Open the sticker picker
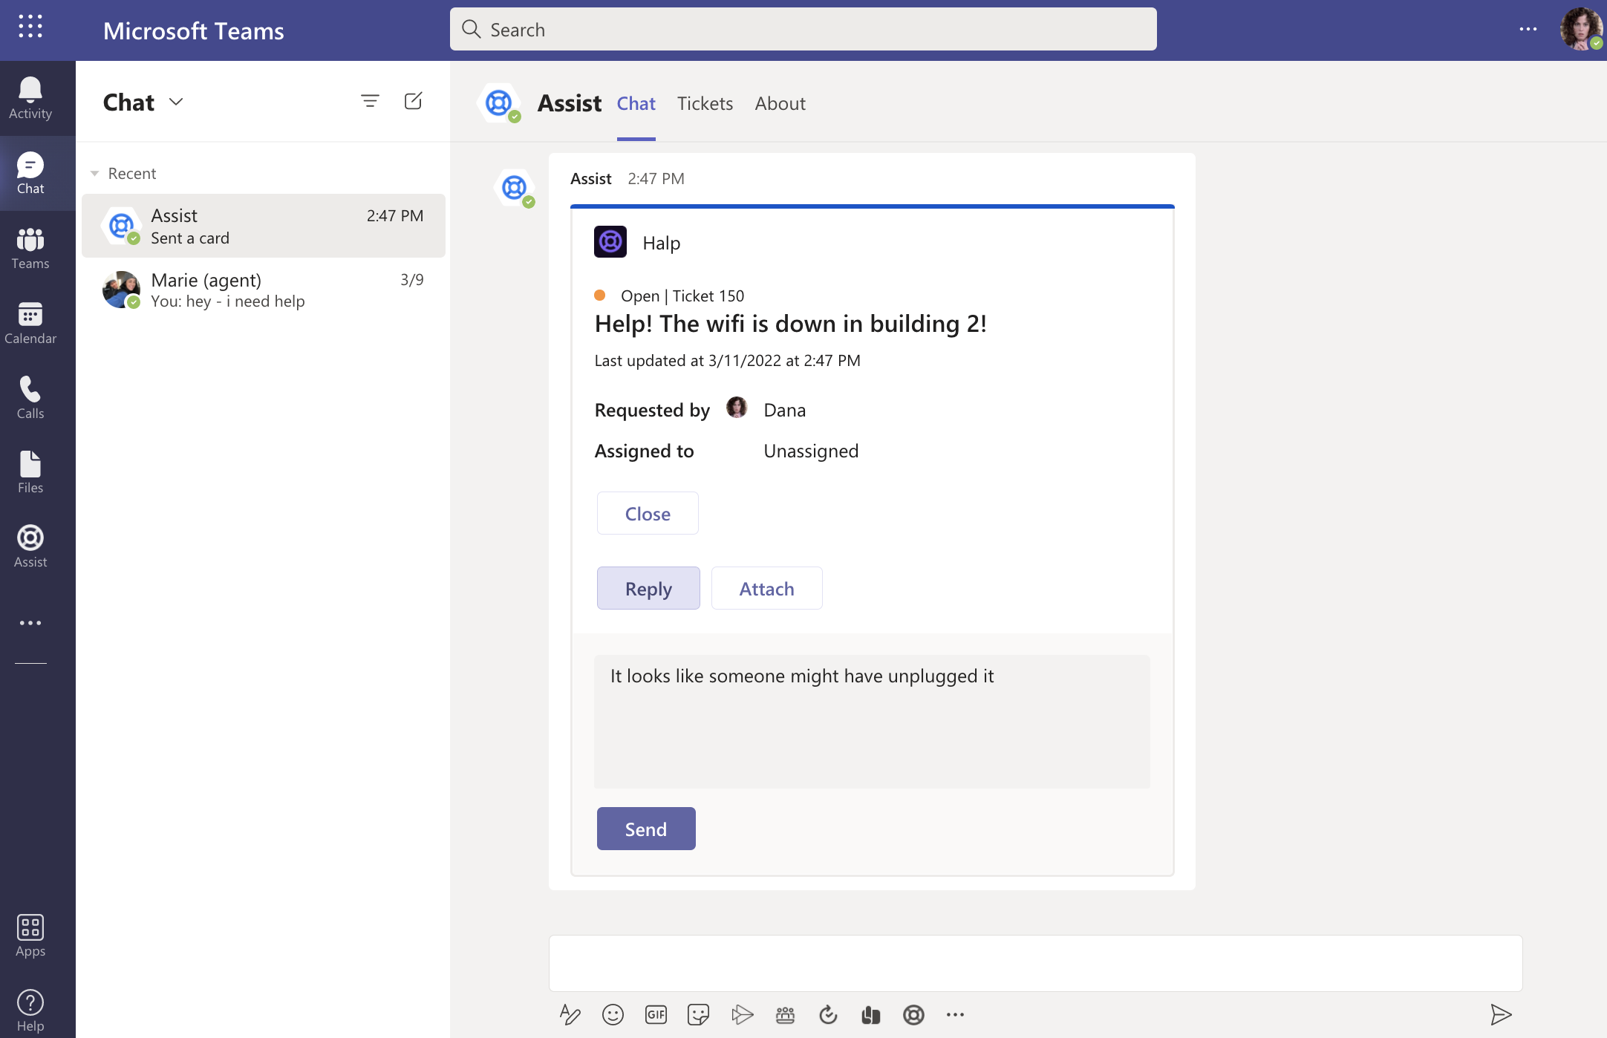 coord(698,1014)
